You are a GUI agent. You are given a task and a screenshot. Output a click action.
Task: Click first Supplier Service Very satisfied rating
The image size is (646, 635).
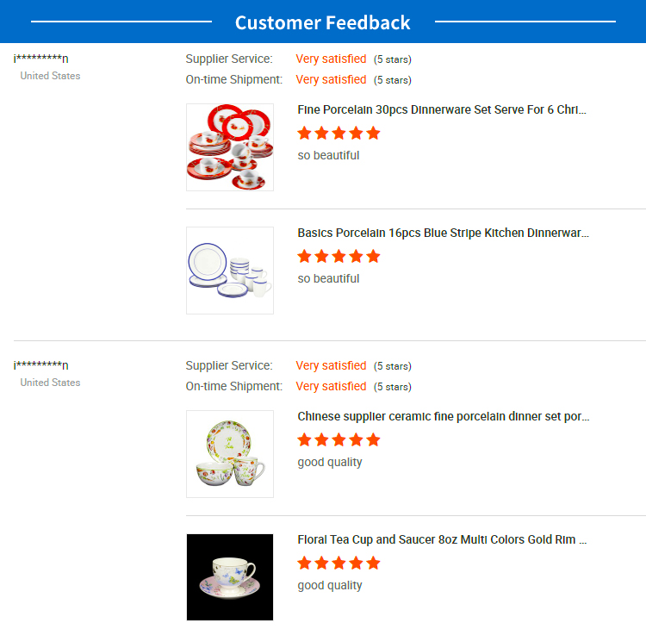click(331, 59)
